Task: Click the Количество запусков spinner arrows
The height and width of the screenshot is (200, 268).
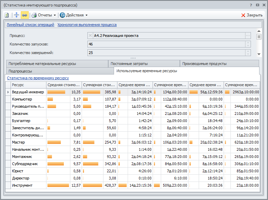Action: coord(248,44)
